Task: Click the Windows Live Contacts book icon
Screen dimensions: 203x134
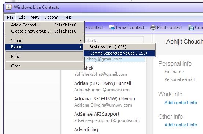Action: 9,7
